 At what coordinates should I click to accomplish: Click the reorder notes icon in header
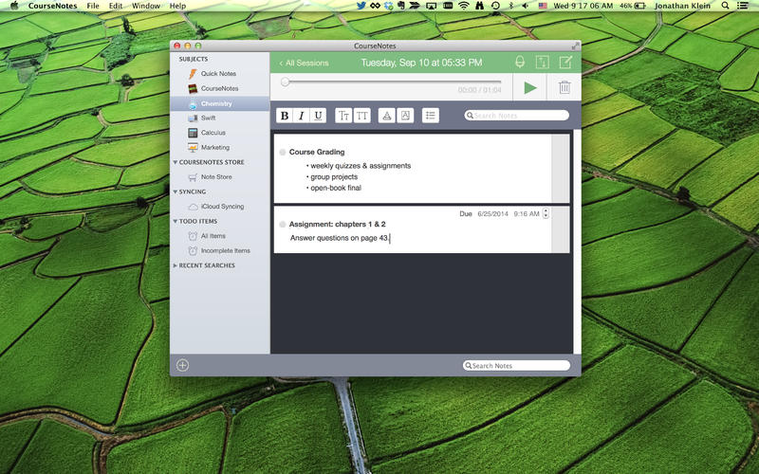(x=542, y=62)
